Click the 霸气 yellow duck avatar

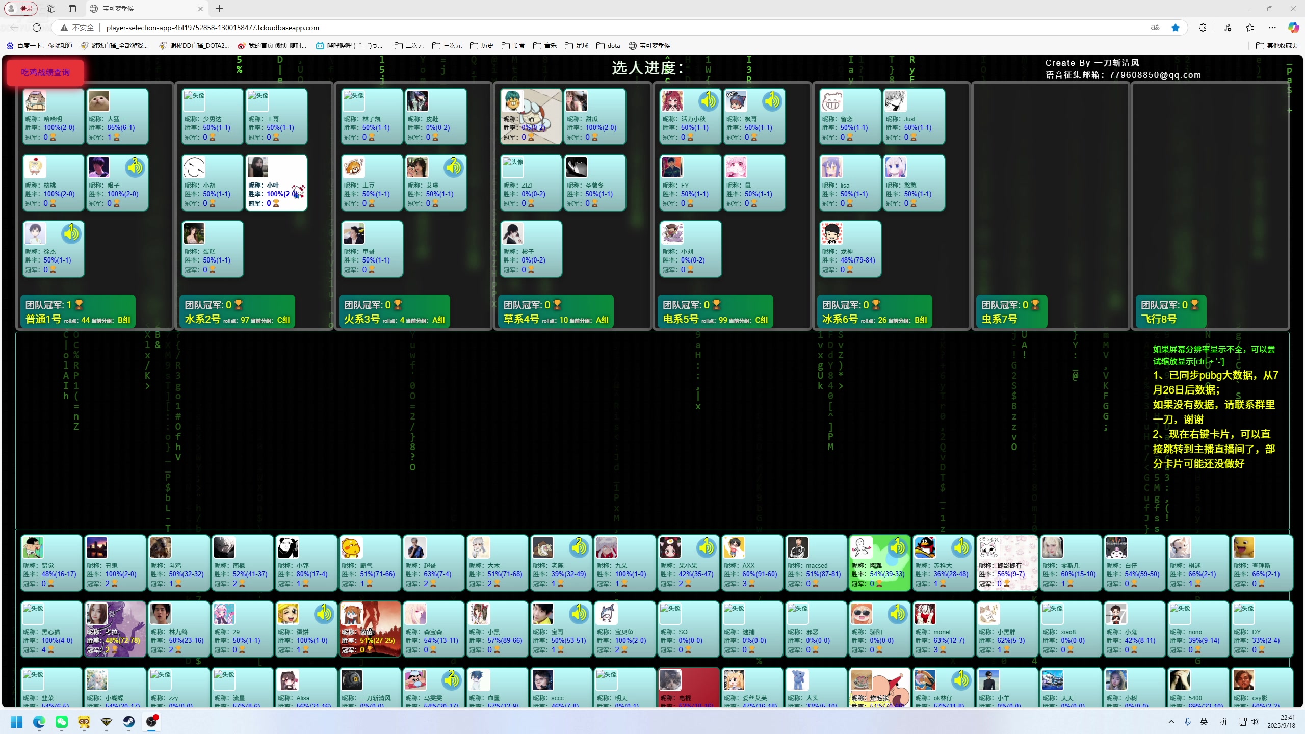(352, 547)
